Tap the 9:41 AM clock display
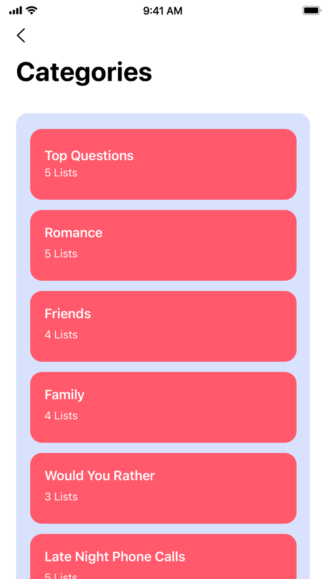This screenshot has width=326, height=579. 163,10
